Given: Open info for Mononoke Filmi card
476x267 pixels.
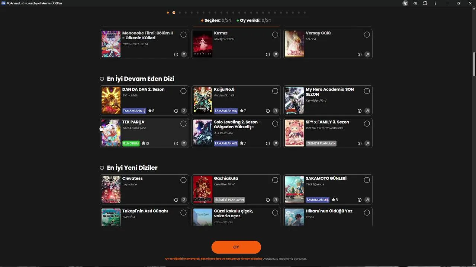Looking at the screenshot, I should pyautogui.click(x=176, y=55).
